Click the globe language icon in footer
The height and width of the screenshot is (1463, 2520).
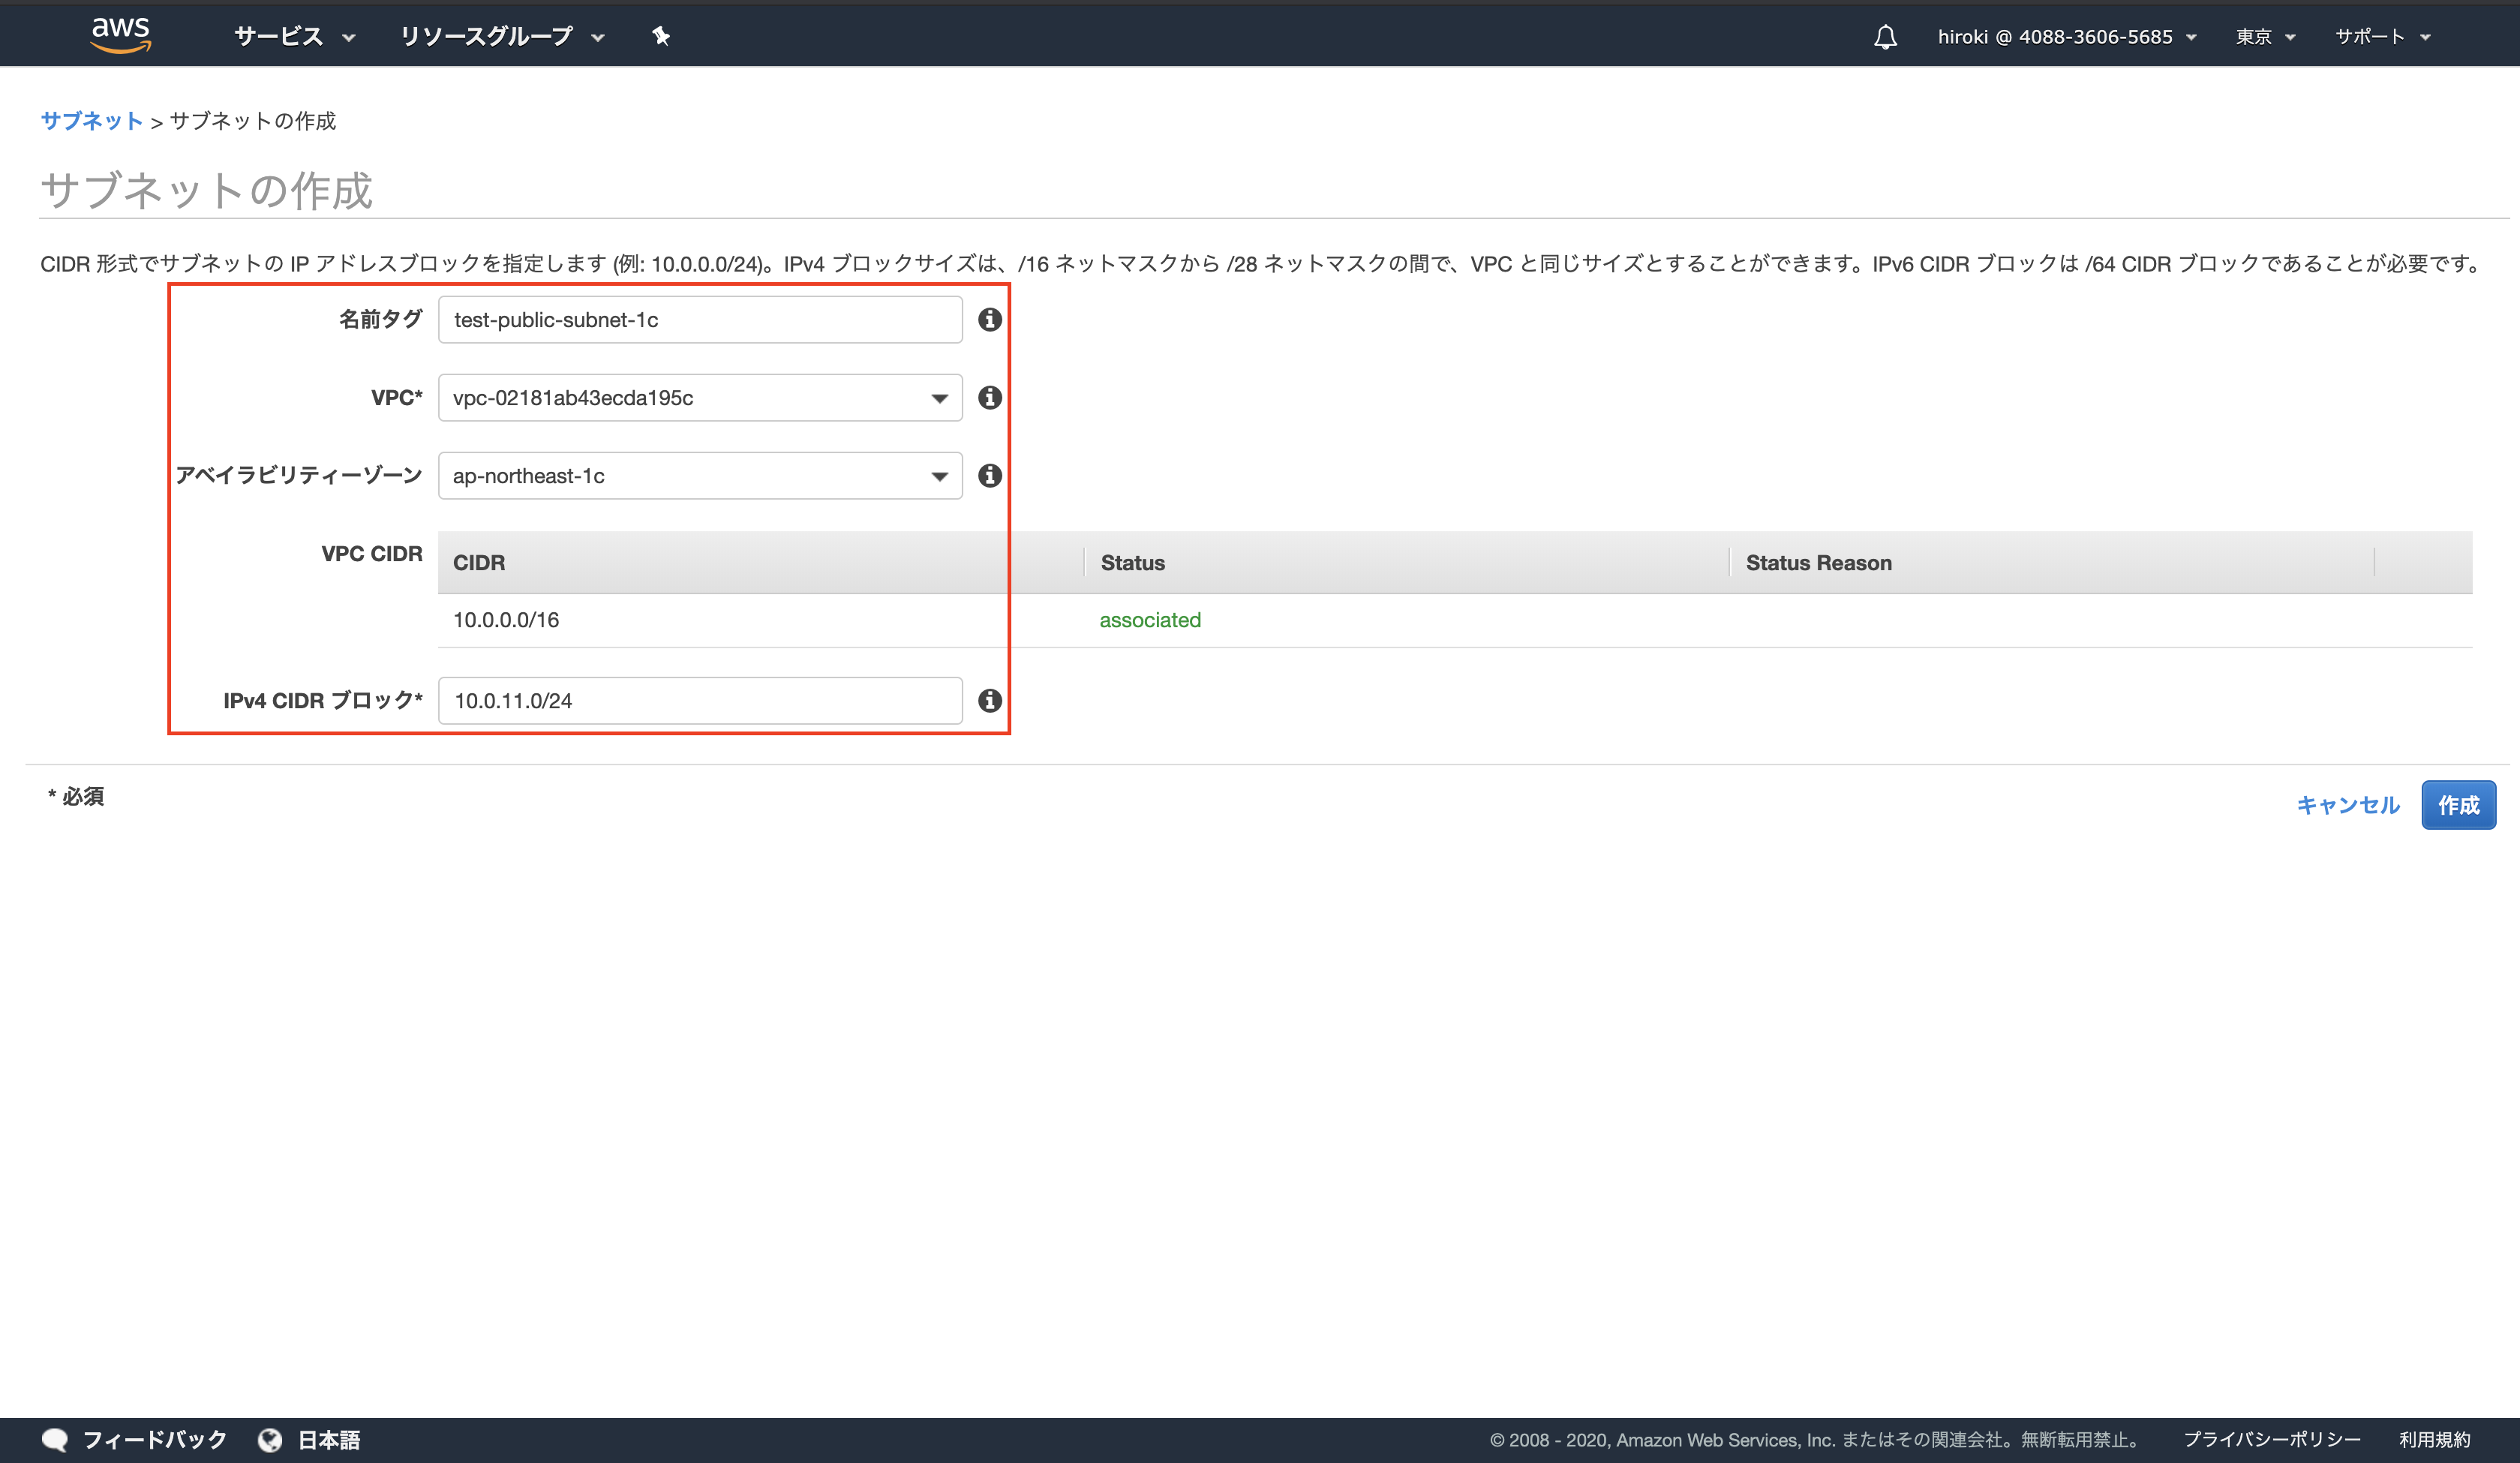point(269,1440)
